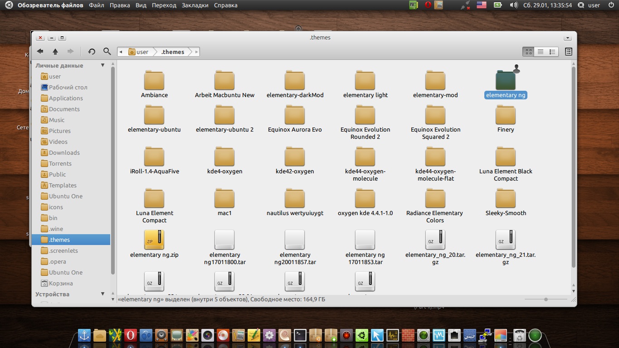Open .screenlets in the sidebar
The width and height of the screenshot is (619, 348).
pyautogui.click(x=71, y=250)
